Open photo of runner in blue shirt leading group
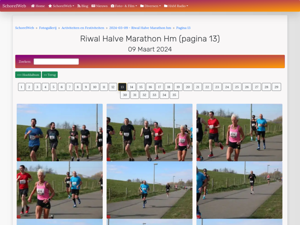This screenshot has height=225, width=300. coord(60,132)
